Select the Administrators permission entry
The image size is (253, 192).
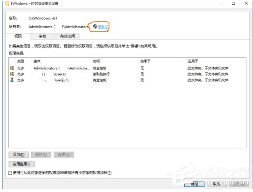(x=127, y=68)
